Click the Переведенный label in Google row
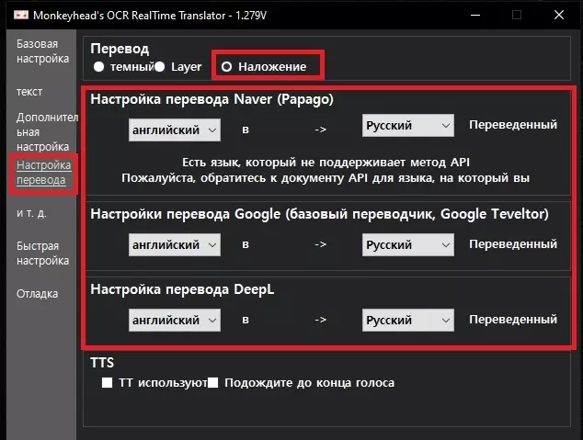This screenshot has width=583, height=440. click(513, 244)
